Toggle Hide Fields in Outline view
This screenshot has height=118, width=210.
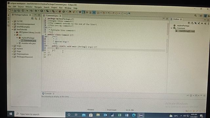[x=196, y=23]
